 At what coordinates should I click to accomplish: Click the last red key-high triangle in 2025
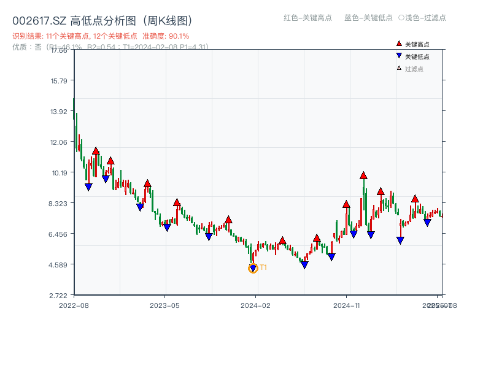click(415, 199)
